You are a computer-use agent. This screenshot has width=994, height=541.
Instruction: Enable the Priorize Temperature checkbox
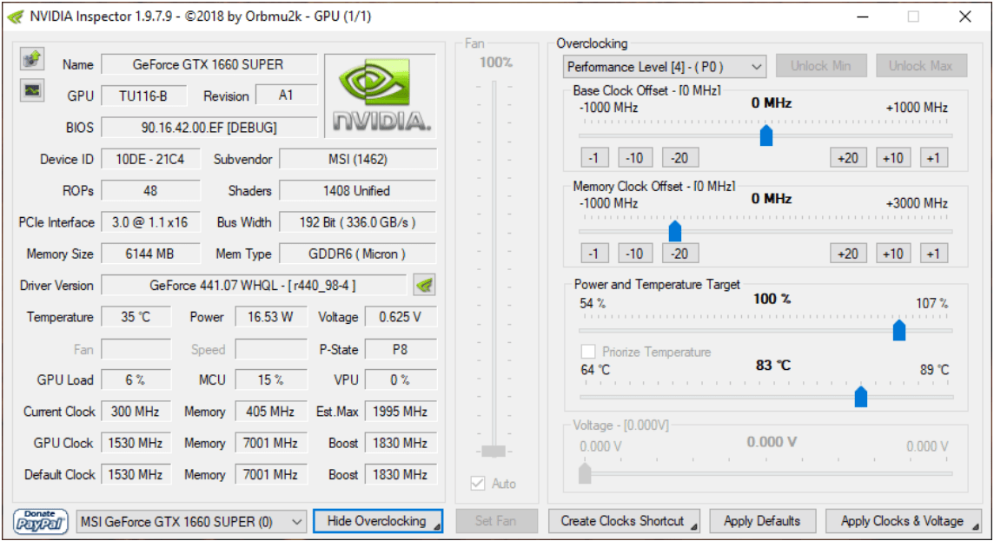588,352
